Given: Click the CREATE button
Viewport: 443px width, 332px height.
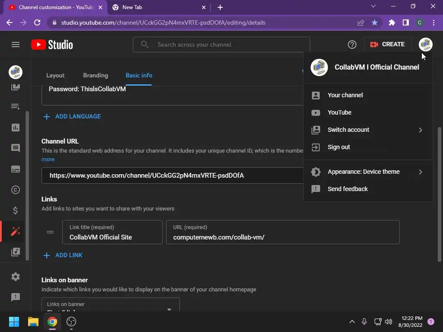Looking at the screenshot, I should [388, 45].
